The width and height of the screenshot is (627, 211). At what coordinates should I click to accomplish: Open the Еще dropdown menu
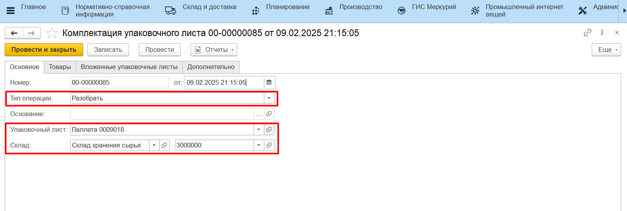coord(606,50)
